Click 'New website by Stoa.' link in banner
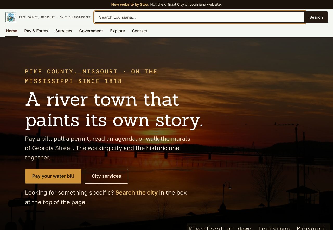Image resolution: width=333 pixels, height=230 pixels. (x=130, y=4)
